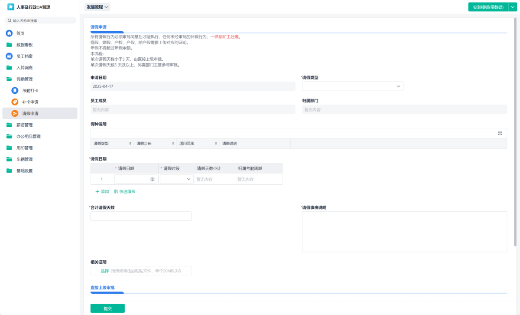Open the 薪资管理 folder icon
This screenshot has width=520, height=315.
click(x=9, y=125)
